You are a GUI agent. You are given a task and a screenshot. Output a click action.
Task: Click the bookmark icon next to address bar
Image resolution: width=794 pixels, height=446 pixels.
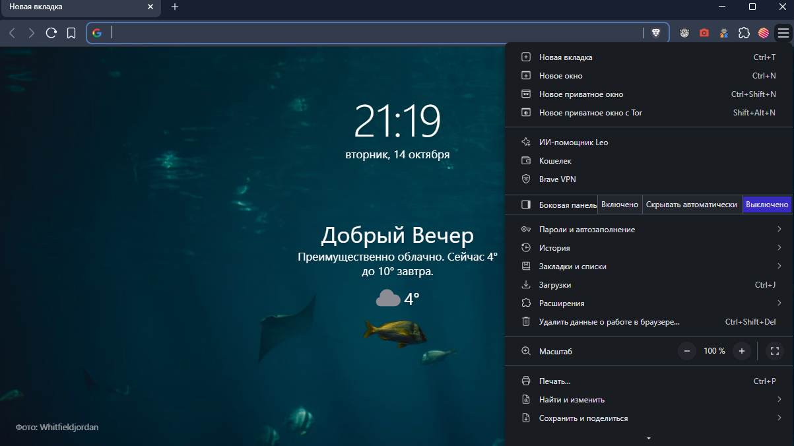click(71, 33)
